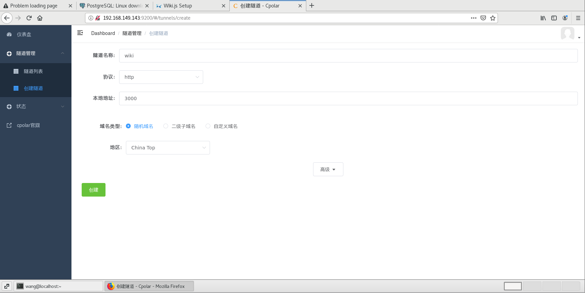Click the insecure connection lock icon
Viewport: 585px width, 293px height.
click(98, 18)
